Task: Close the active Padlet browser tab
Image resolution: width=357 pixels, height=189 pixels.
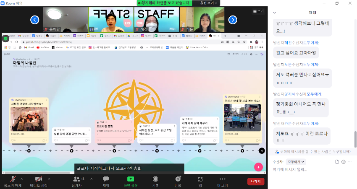Action: (x=219, y=36)
